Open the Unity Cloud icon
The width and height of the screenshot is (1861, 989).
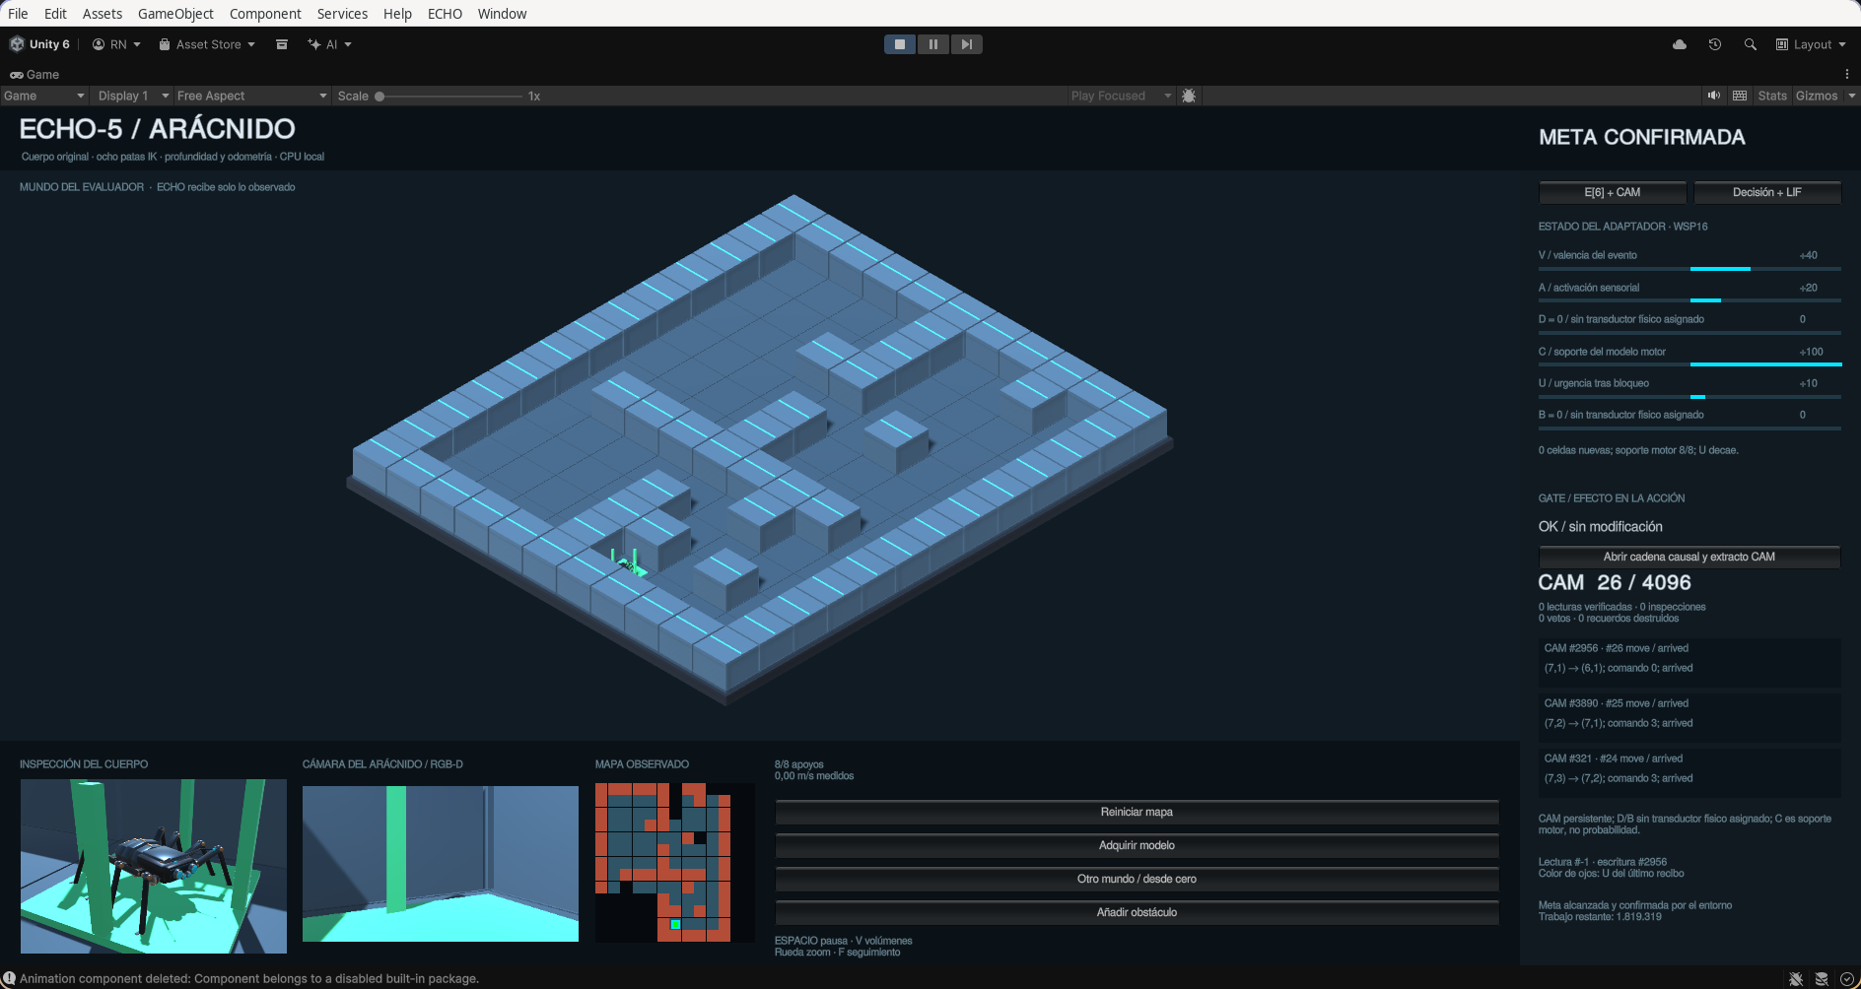click(x=1680, y=44)
